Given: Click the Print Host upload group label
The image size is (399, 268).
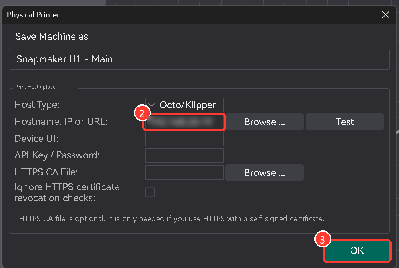Looking at the screenshot, I should coord(35,87).
